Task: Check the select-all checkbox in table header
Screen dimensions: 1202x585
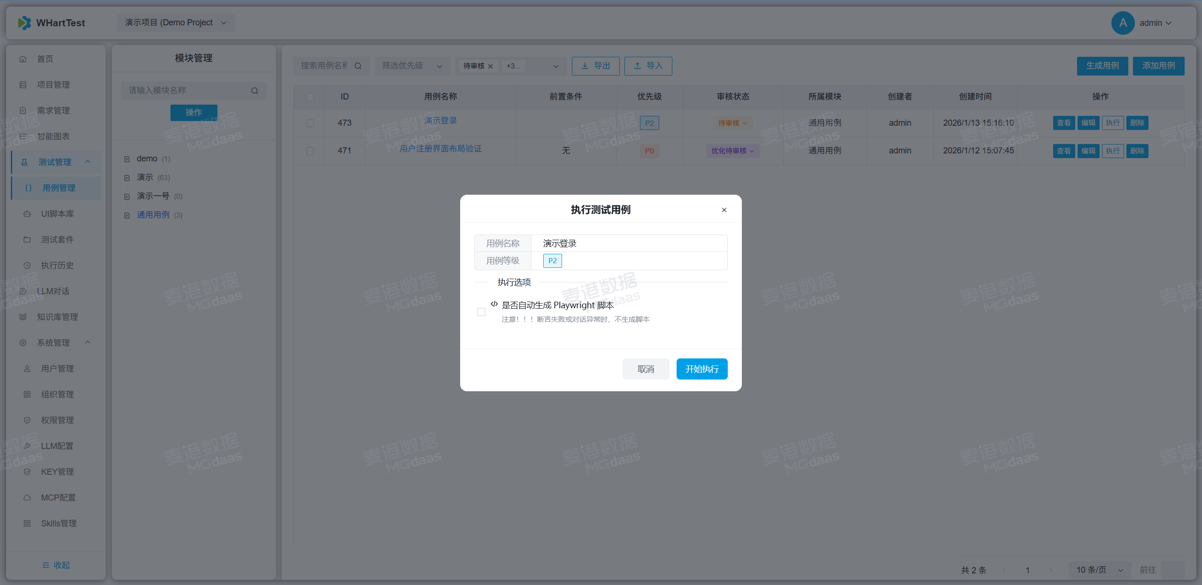Action: pyautogui.click(x=310, y=97)
